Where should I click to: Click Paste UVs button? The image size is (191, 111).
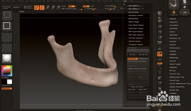click(143, 90)
